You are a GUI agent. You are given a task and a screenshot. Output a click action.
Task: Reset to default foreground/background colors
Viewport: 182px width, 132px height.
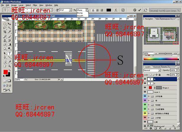(4, 76)
